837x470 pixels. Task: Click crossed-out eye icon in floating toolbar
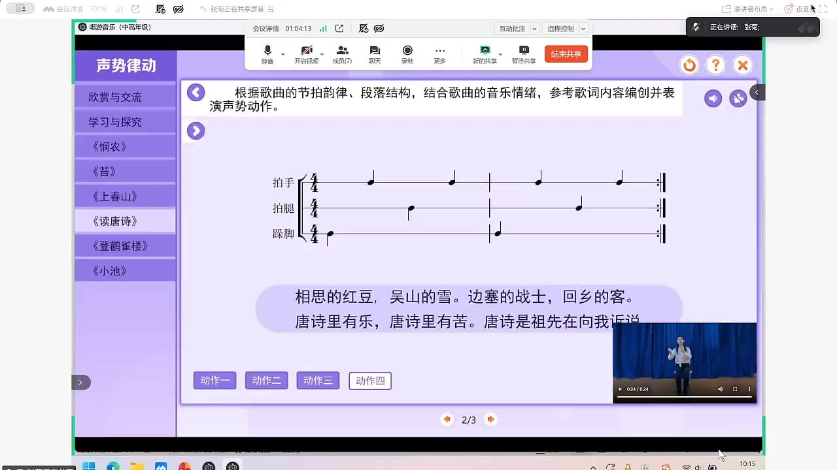(x=379, y=29)
